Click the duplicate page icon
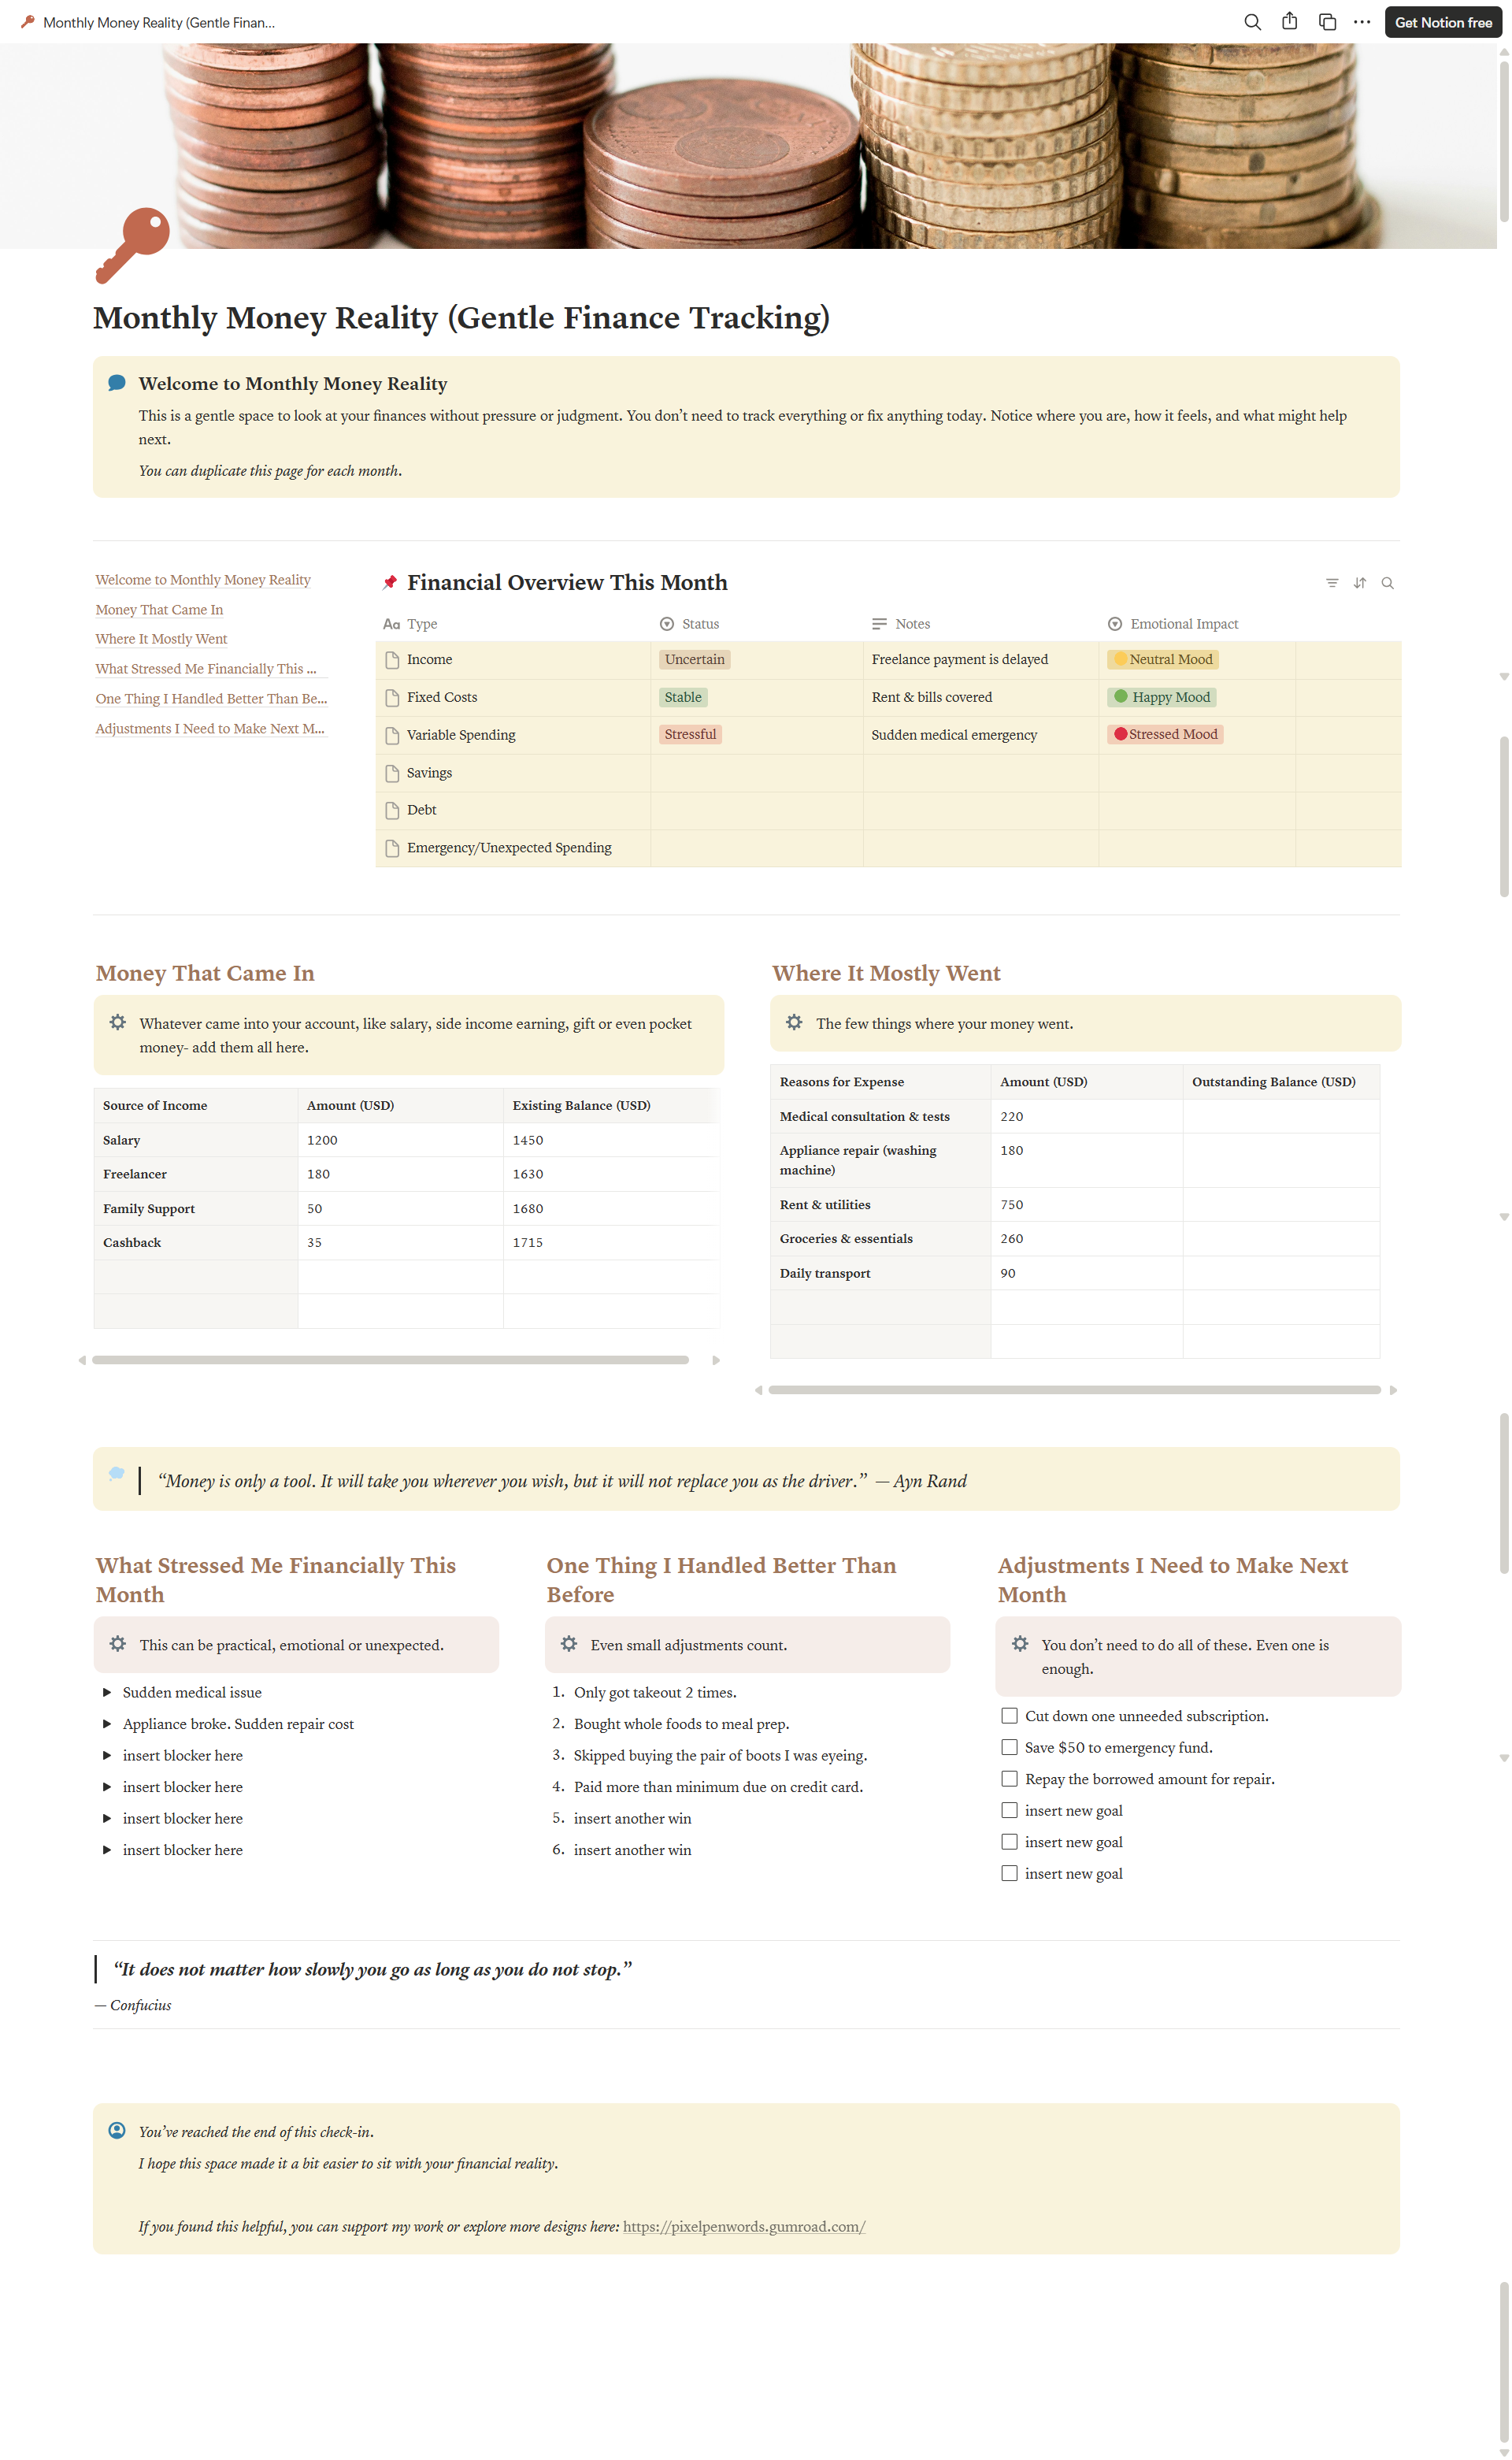Image resolution: width=1512 pixels, height=2460 pixels. pyautogui.click(x=1326, y=22)
